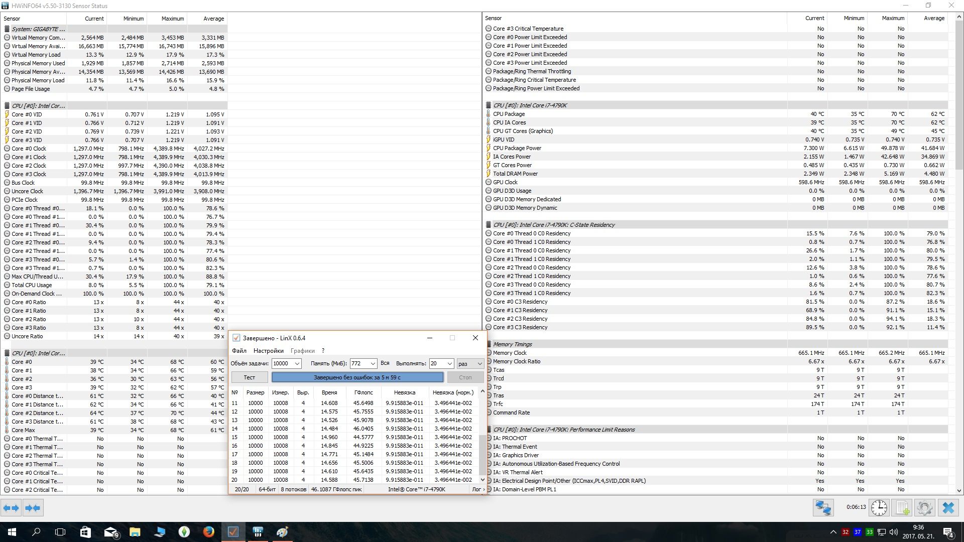Image resolution: width=964 pixels, height=542 pixels.
Task: Click LinX results vertical scrollbar thumb
Action: 483,455
